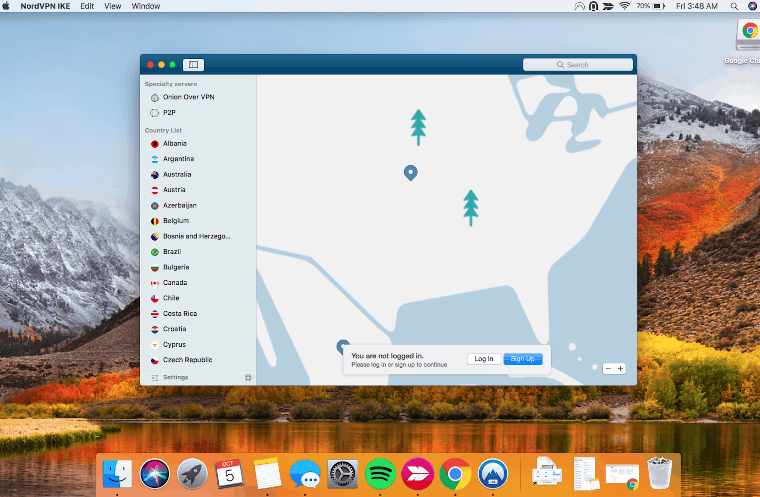Launch Siri from the Dock
This screenshot has width=760, height=497.
click(155, 474)
